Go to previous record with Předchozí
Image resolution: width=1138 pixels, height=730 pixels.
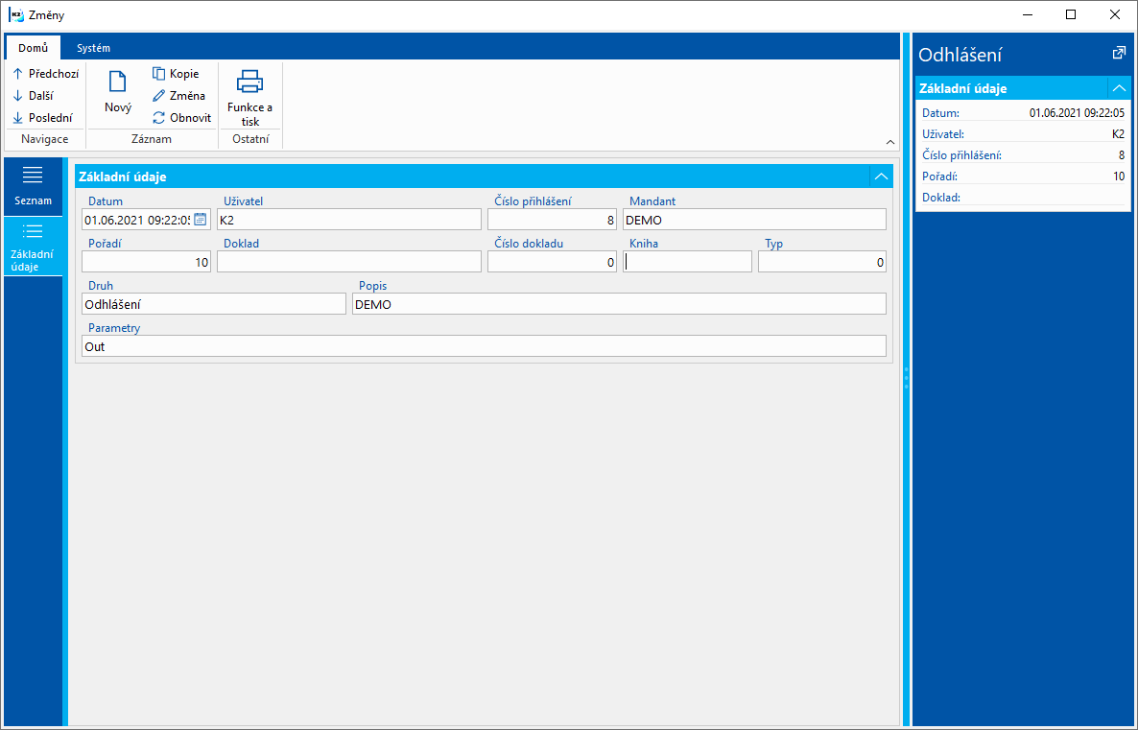click(x=46, y=74)
